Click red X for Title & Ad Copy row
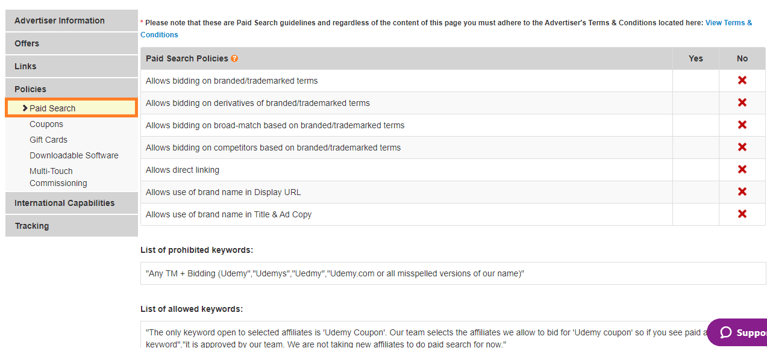 click(x=742, y=214)
